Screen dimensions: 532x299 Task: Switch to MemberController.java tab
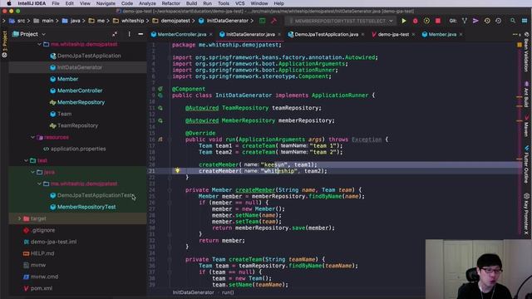pos(181,35)
